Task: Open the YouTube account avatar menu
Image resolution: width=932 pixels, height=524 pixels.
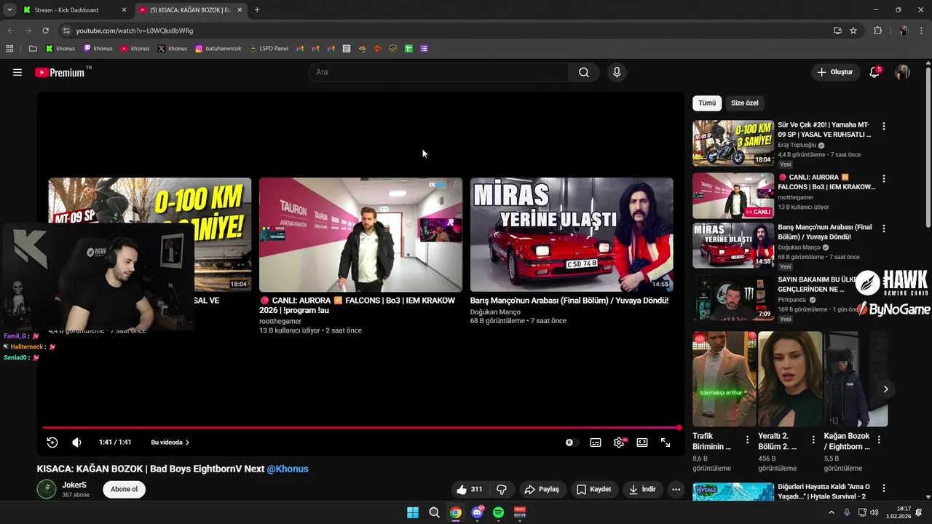Action: pyautogui.click(x=902, y=72)
